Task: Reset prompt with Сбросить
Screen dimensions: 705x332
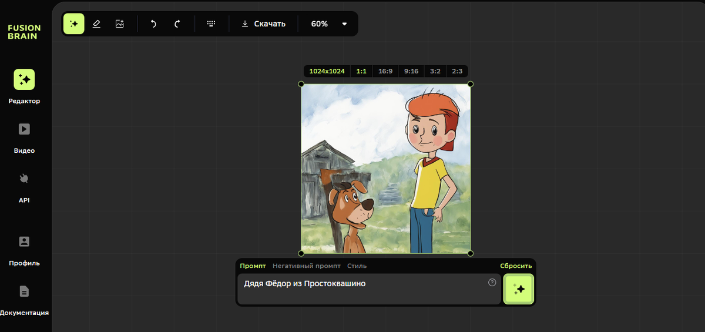Action: 516,266
